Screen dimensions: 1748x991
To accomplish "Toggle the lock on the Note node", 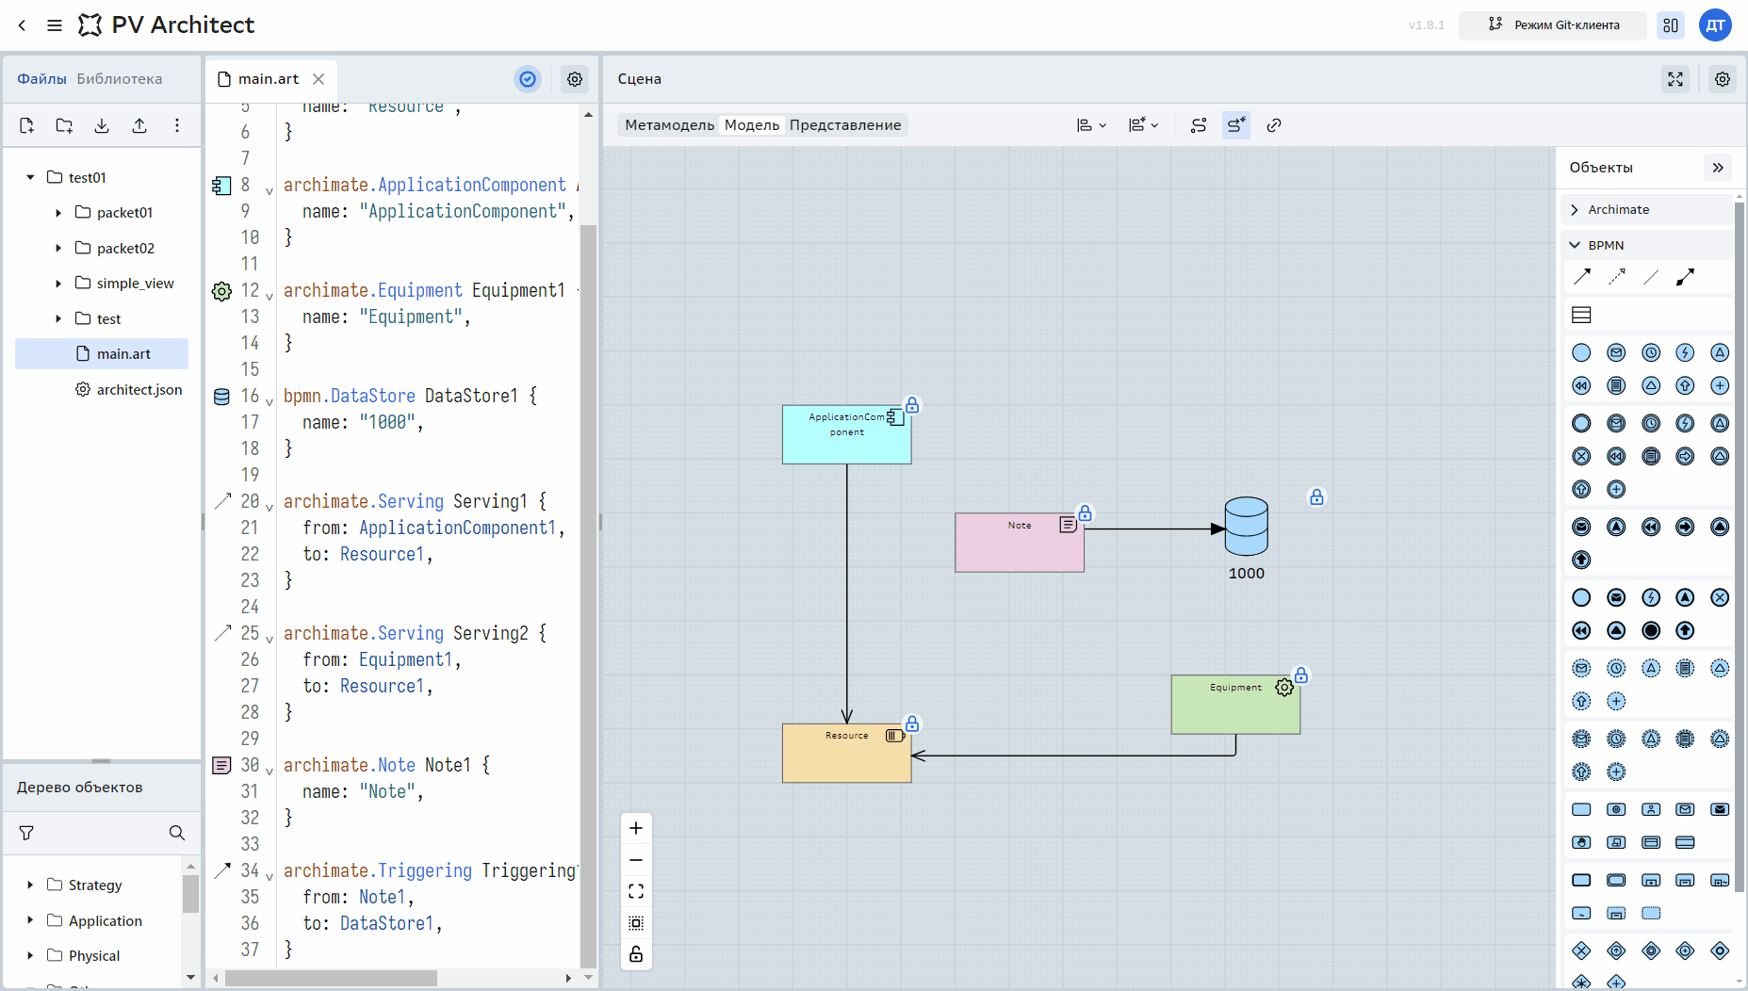I will click(1086, 513).
